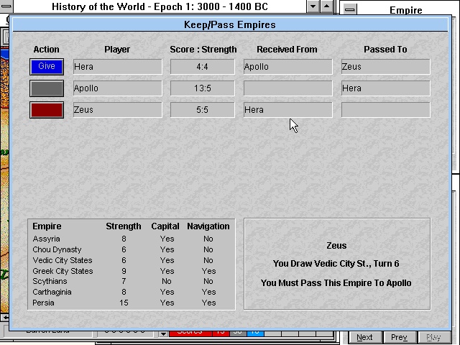This screenshot has width=460, height=345.
Task: Select the Zeus player name field
Action: pyautogui.click(x=118, y=110)
